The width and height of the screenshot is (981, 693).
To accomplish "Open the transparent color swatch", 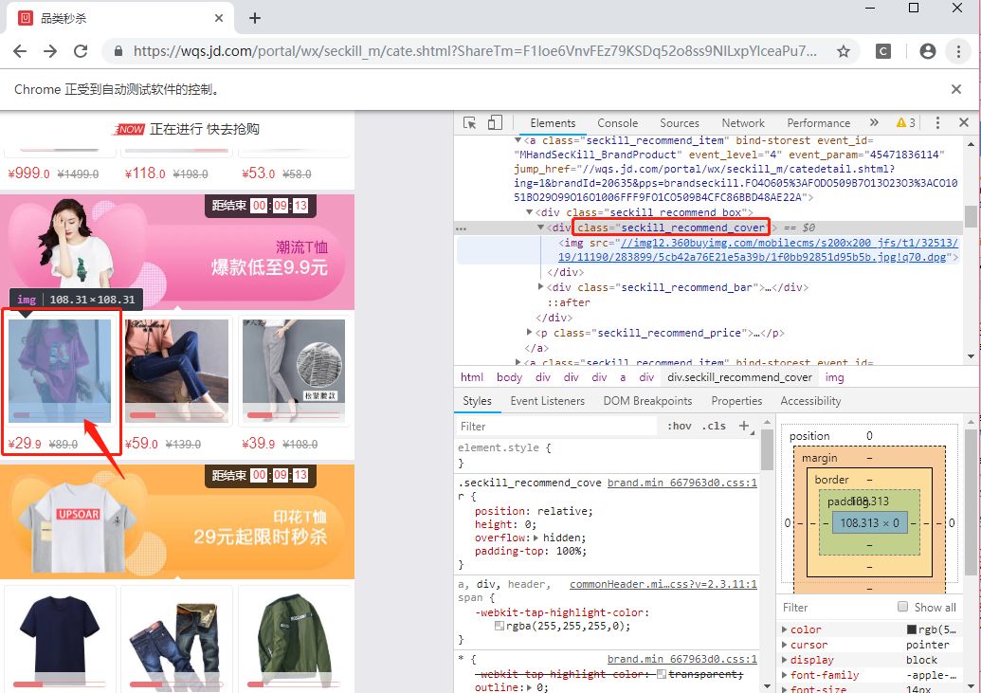I will [662, 674].
